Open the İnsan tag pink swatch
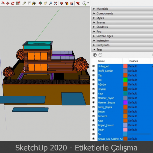The width and height of the screenshot is (153, 153). pos(125,129)
